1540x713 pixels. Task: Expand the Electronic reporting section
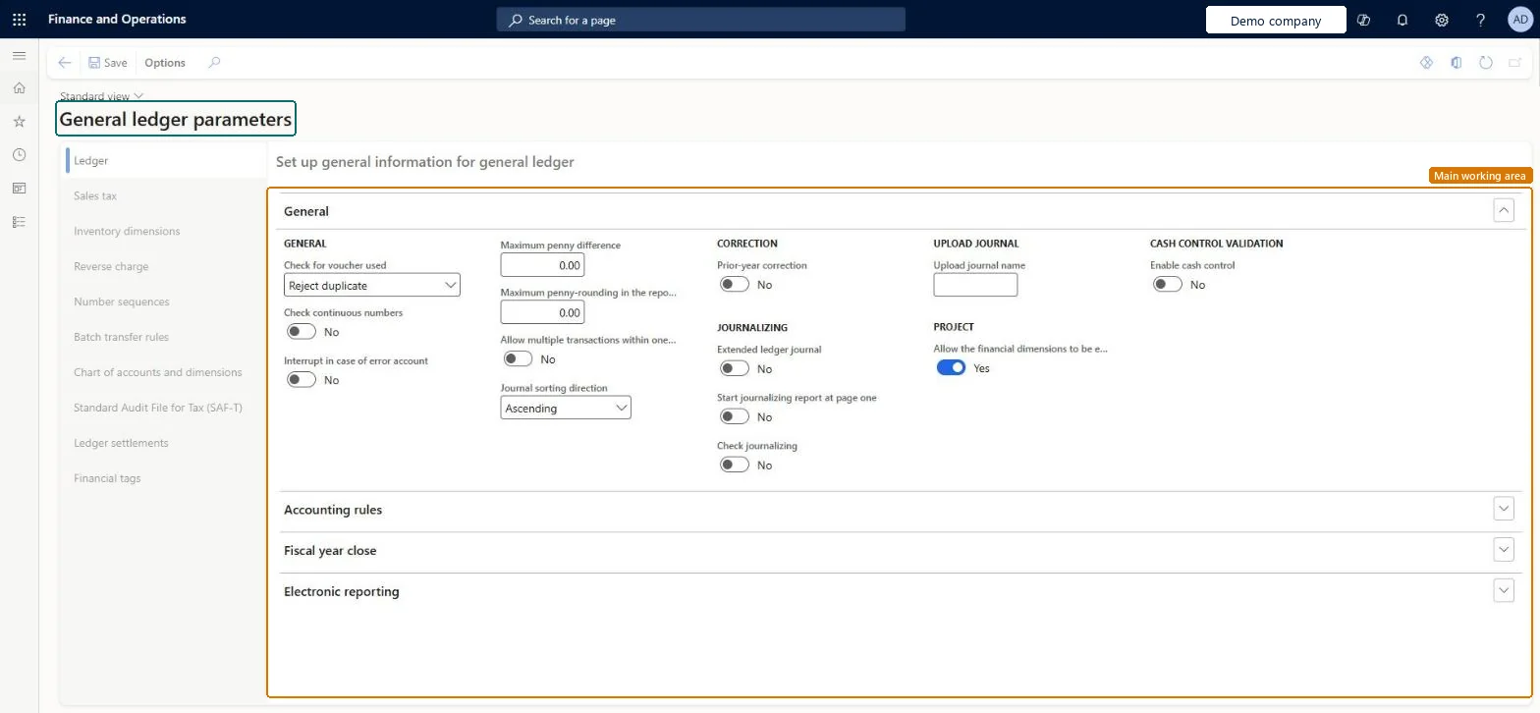pos(1504,591)
